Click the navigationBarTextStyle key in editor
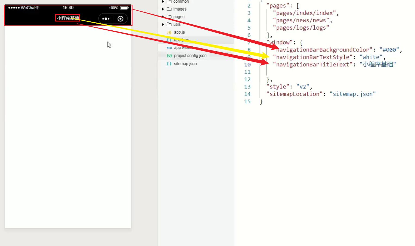 (x=313, y=57)
